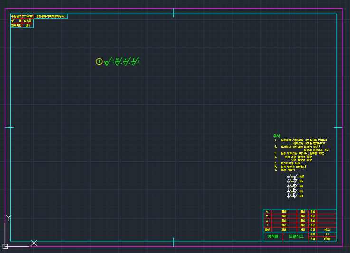Click note item 7 text
Image resolution: width=350 pixels, height=253 pixels.
tap(285, 170)
